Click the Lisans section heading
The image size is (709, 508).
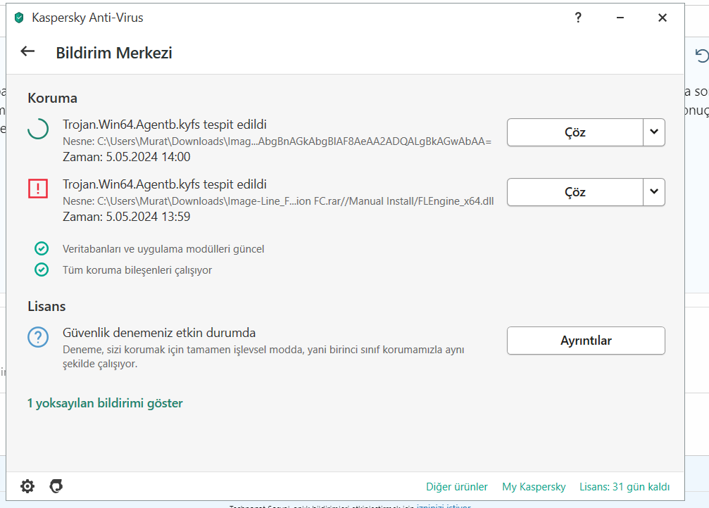(46, 307)
